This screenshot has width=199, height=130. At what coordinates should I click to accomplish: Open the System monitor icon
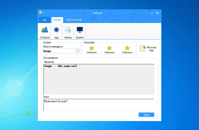click(80, 30)
